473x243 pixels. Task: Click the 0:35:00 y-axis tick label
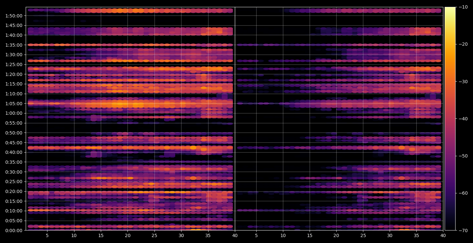point(14,162)
